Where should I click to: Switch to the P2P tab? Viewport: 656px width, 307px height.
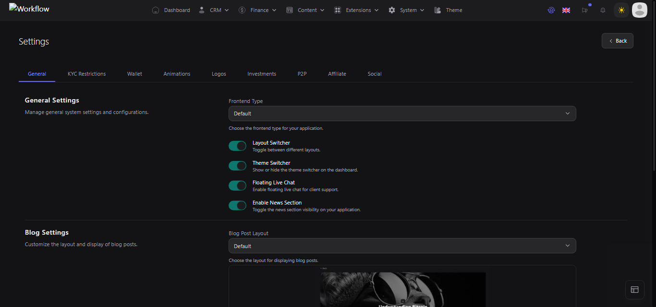click(302, 74)
